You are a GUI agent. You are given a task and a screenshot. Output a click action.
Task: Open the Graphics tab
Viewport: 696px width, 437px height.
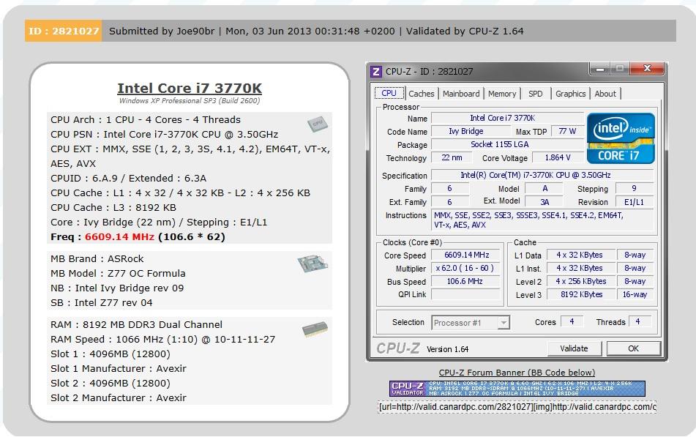coord(570,94)
